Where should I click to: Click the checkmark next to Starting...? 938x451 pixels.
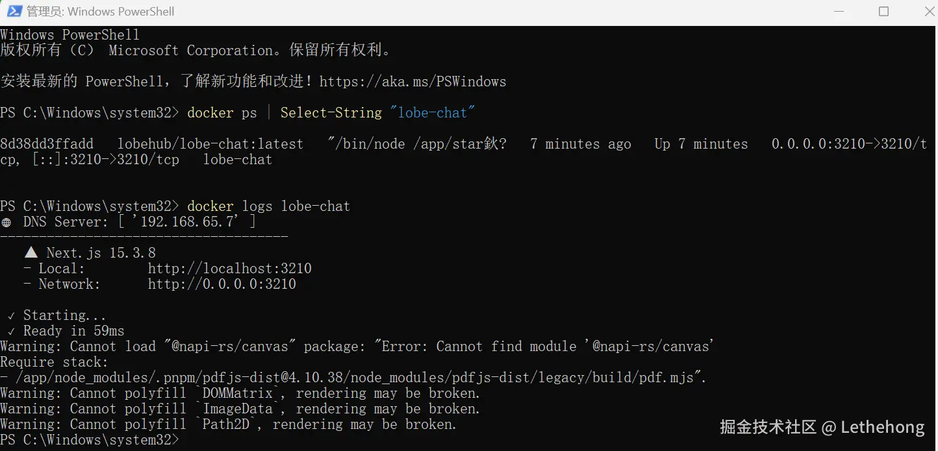[11, 316]
